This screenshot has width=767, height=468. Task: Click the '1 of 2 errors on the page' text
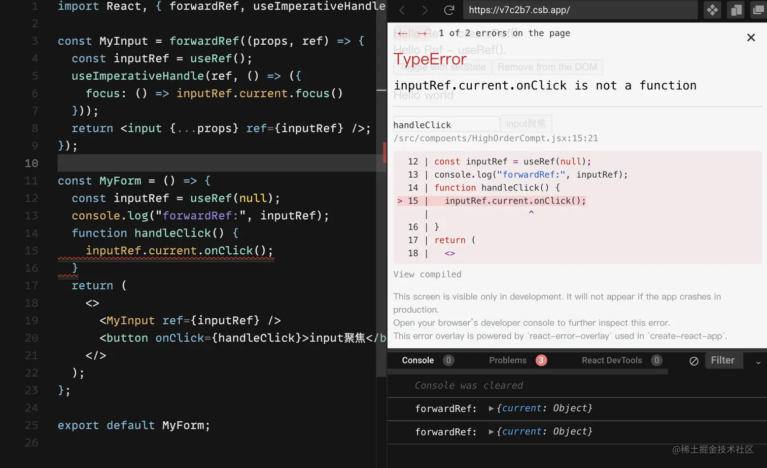[504, 33]
